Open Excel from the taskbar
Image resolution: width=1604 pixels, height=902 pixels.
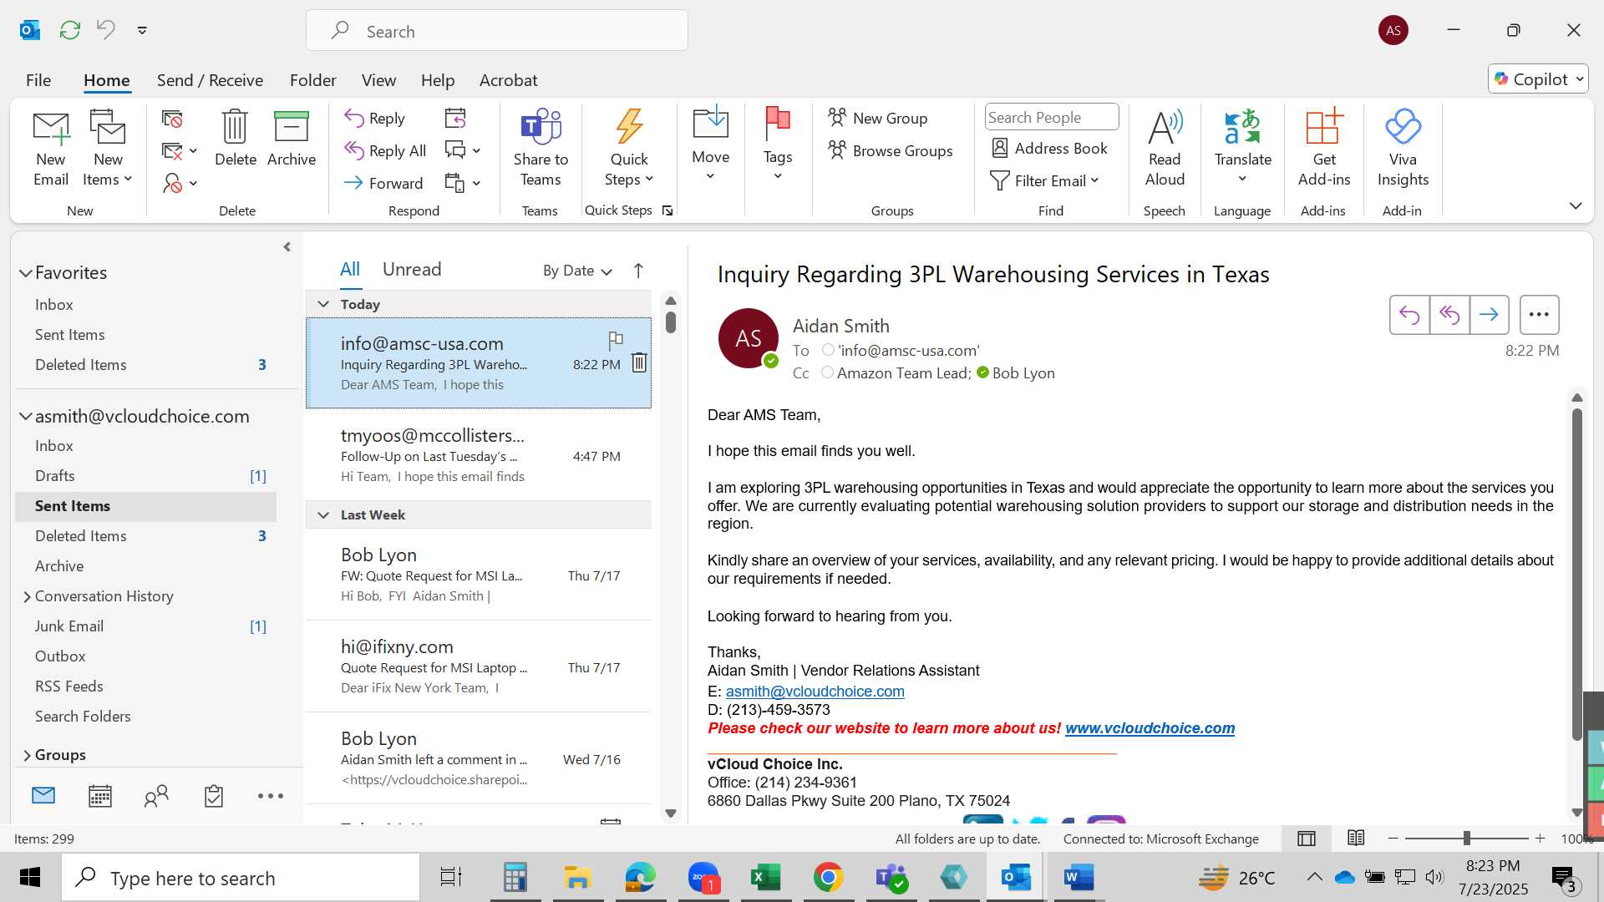click(x=765, y=877)
